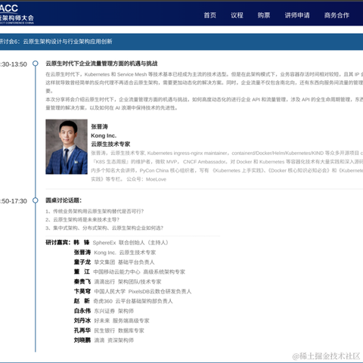Click guest row 孔再华 民生银行
Image resolution: width=363 pixels, height=363 pixels.
(109, 330)
